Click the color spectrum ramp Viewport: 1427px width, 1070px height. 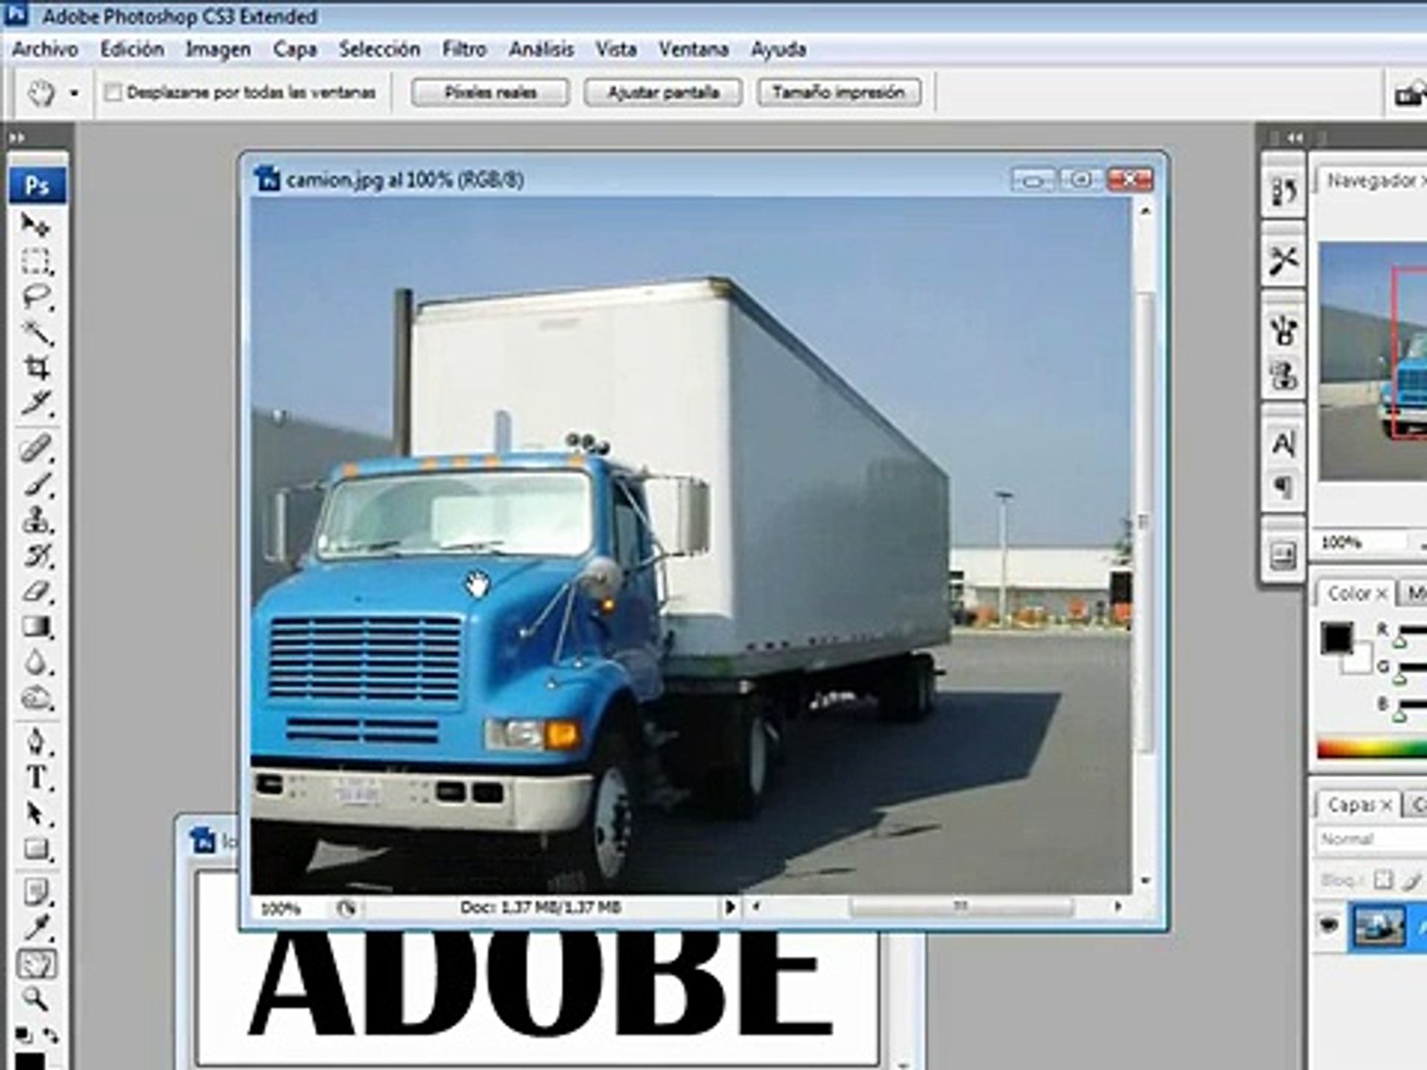click(1372, 750)
